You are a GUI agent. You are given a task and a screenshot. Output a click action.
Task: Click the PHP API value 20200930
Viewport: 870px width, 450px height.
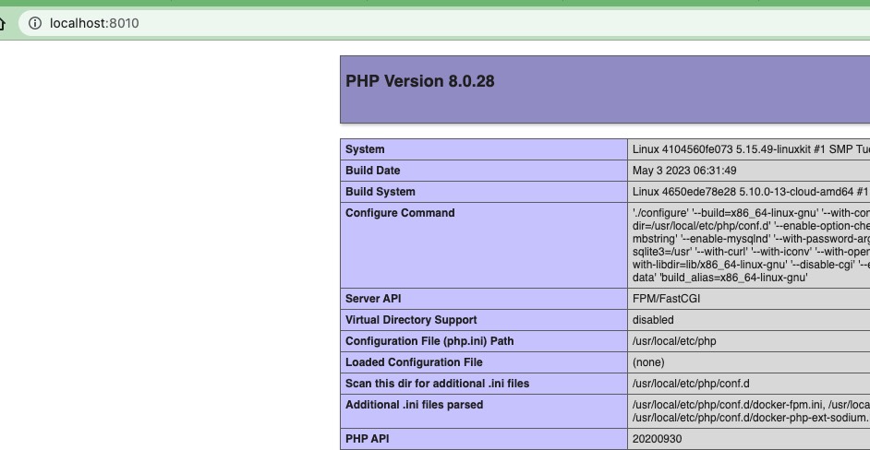tap(657, 439)
